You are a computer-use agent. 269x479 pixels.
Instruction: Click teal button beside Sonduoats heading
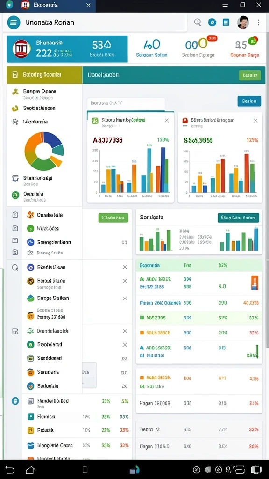click(239, 218)
